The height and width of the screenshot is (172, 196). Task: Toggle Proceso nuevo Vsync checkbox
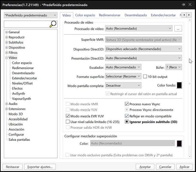pyautogui.click(x=127, y=104)
